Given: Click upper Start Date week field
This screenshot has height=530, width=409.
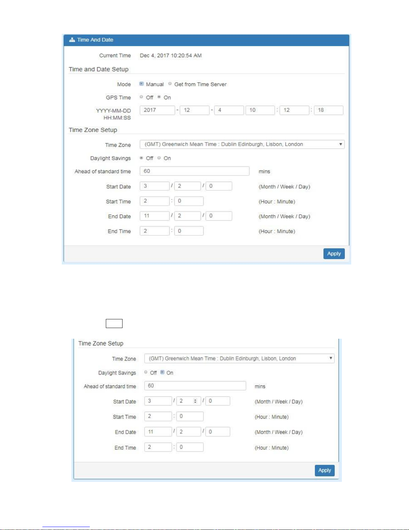Looking at the screenshot, I should click(x=188, y=186).
